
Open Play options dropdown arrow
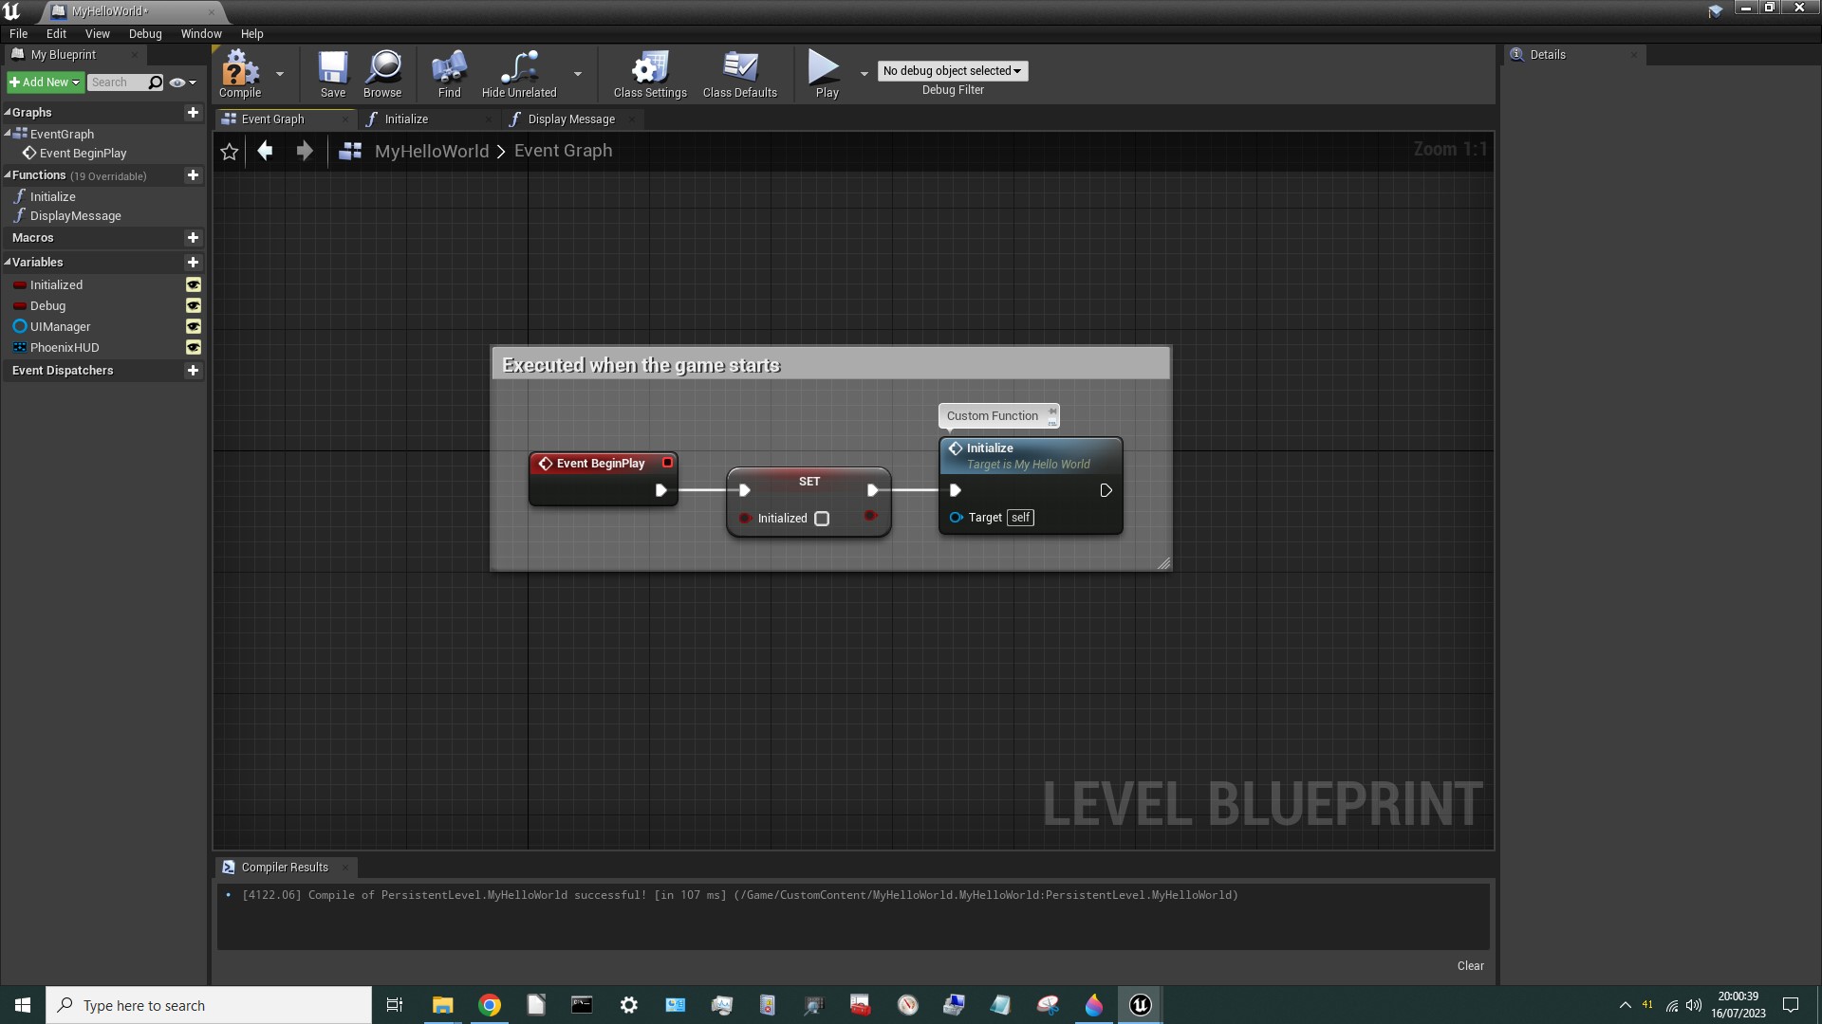864,74
